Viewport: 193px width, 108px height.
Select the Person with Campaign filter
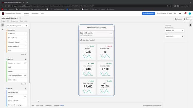17,105
